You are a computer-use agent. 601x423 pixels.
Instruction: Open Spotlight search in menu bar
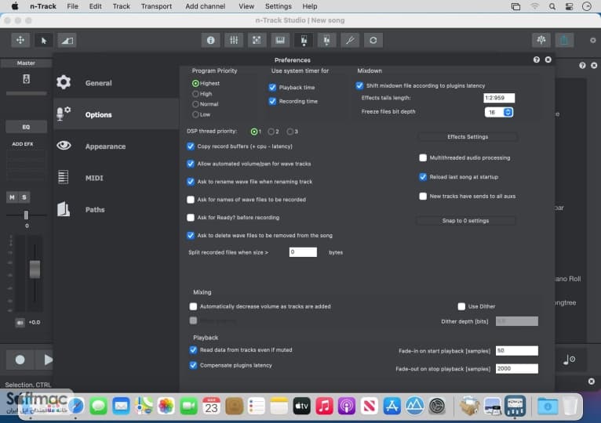coord(552,6)
